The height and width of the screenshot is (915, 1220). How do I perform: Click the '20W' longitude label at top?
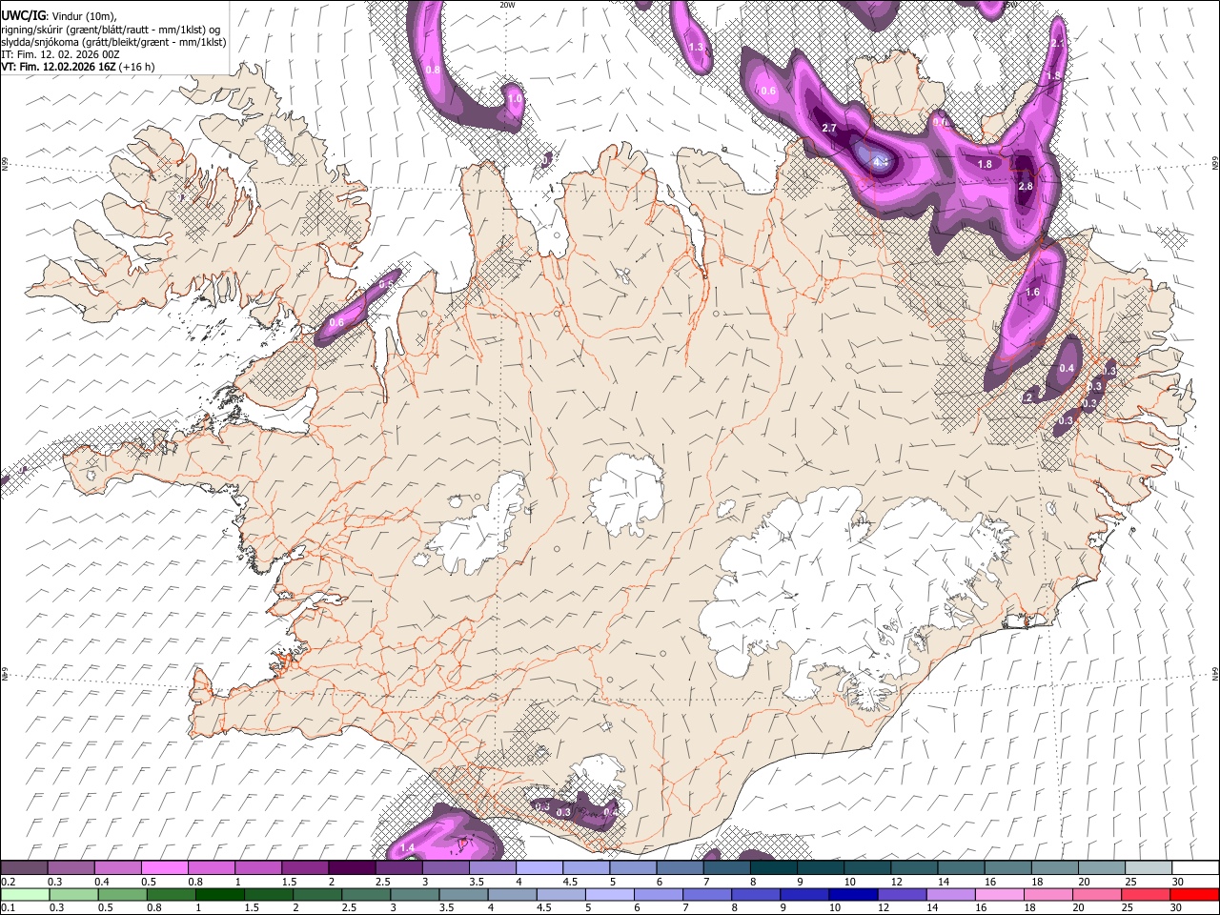click(x=507, y=5)
